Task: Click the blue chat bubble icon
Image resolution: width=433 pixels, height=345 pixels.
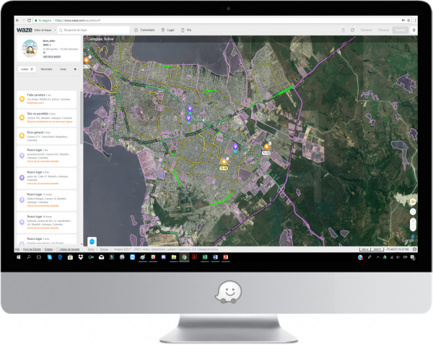Action: [x=92, y=240]
